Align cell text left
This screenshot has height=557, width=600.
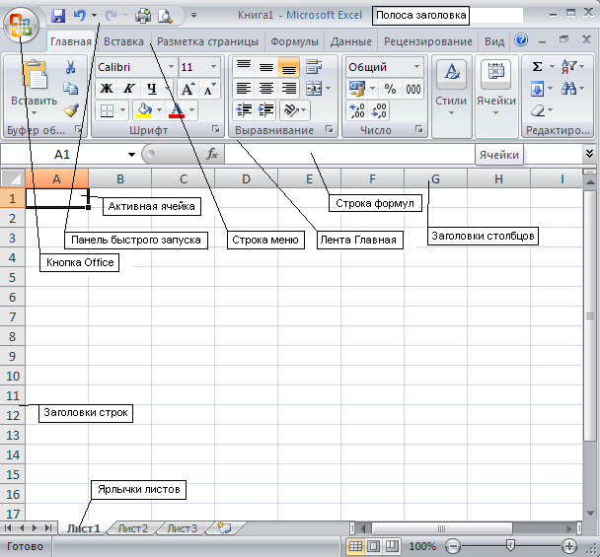[244, 89]
